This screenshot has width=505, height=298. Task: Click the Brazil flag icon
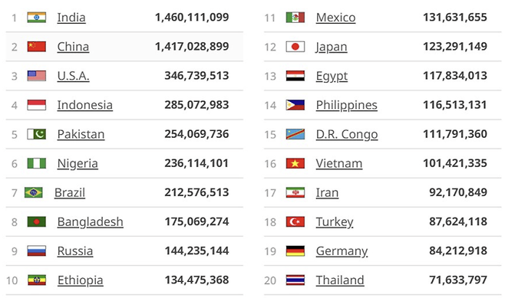34,192
